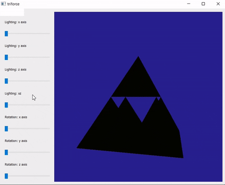Screen dimensions: 225x185
Task: Click the Rotation: x axis slider handle
Action: pos(6,129)
